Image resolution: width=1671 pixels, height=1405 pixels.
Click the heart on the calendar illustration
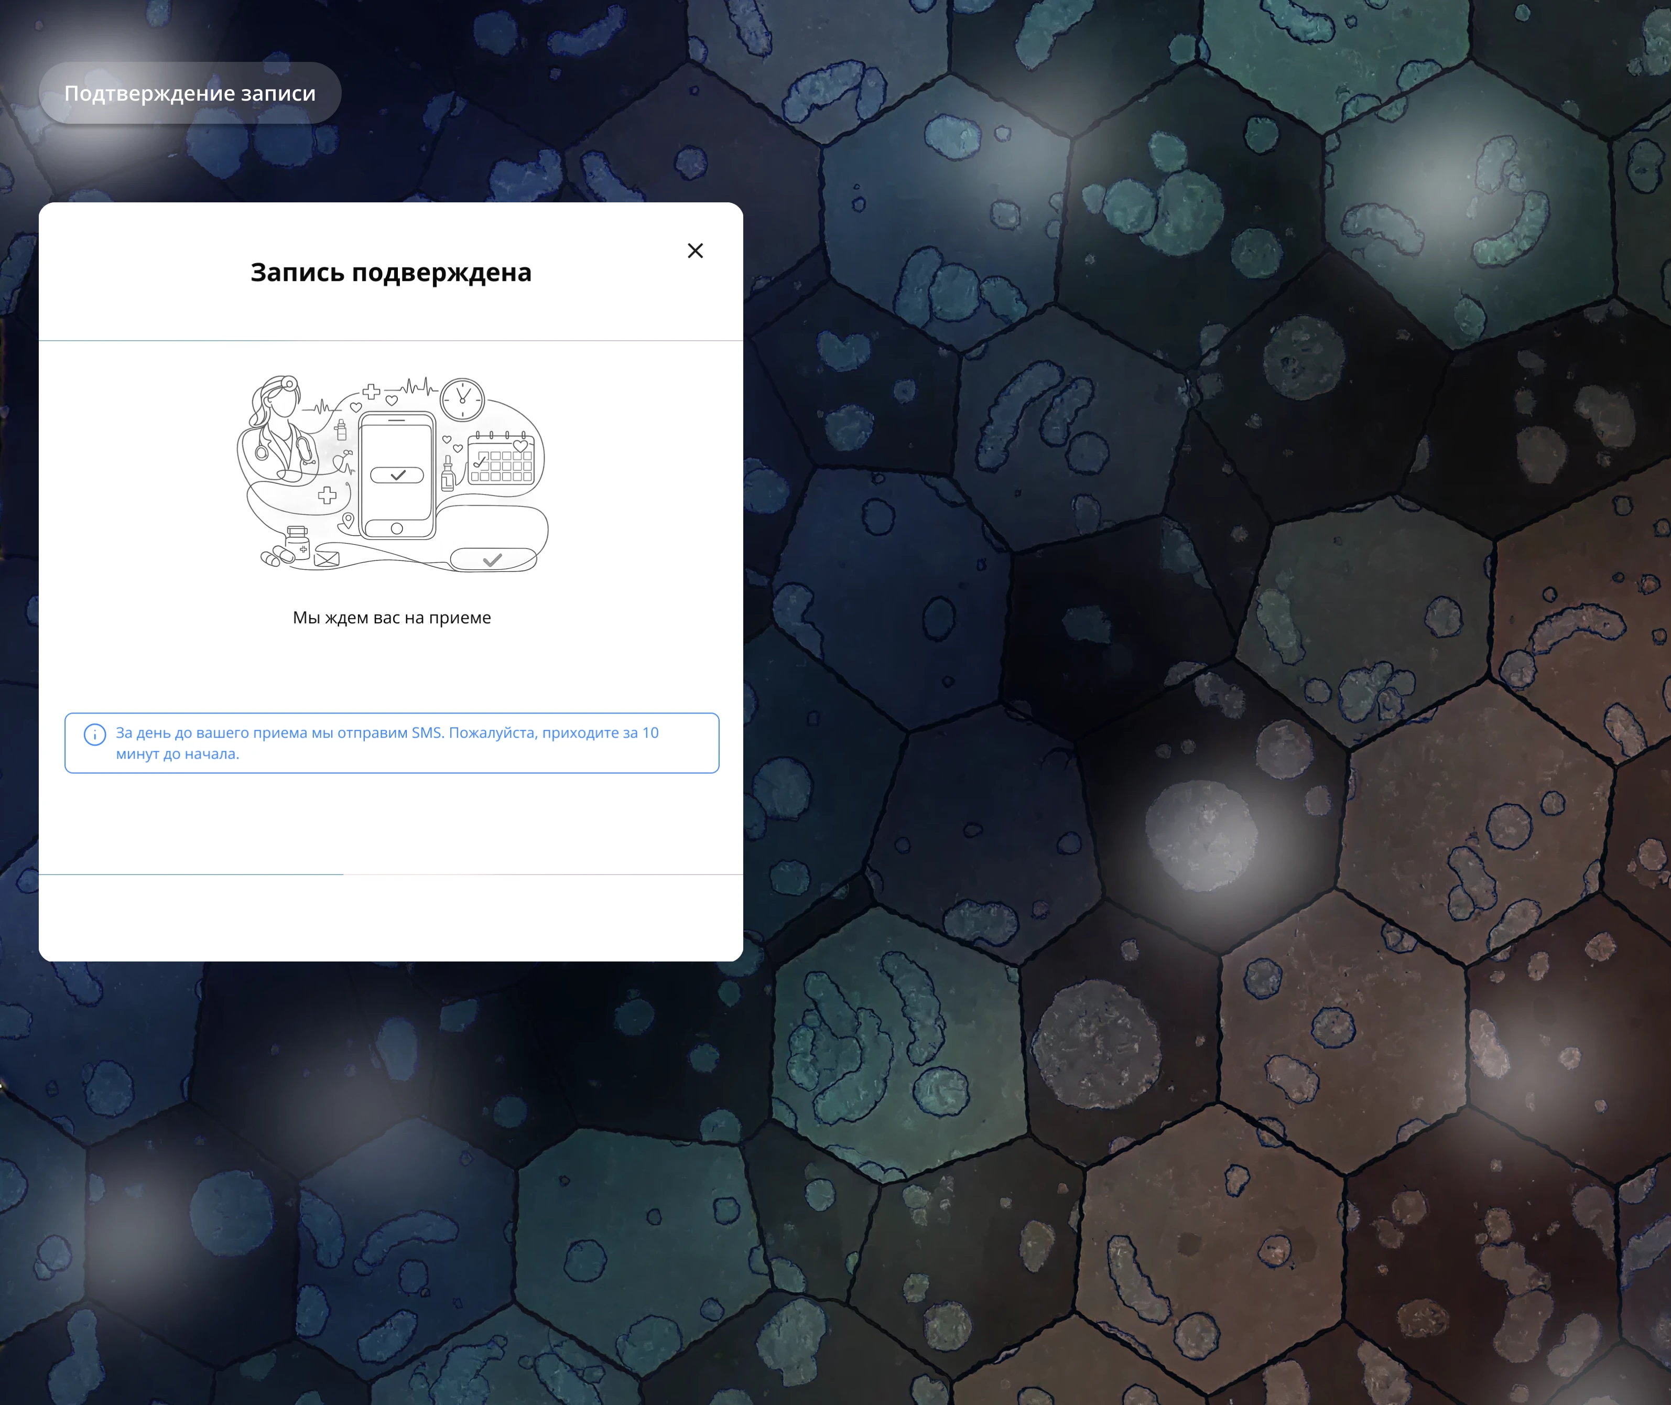coord(520,445)
